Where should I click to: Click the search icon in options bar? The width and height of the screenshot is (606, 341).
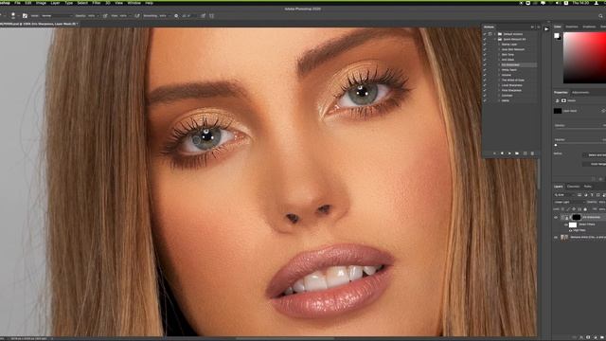(600, 16)
